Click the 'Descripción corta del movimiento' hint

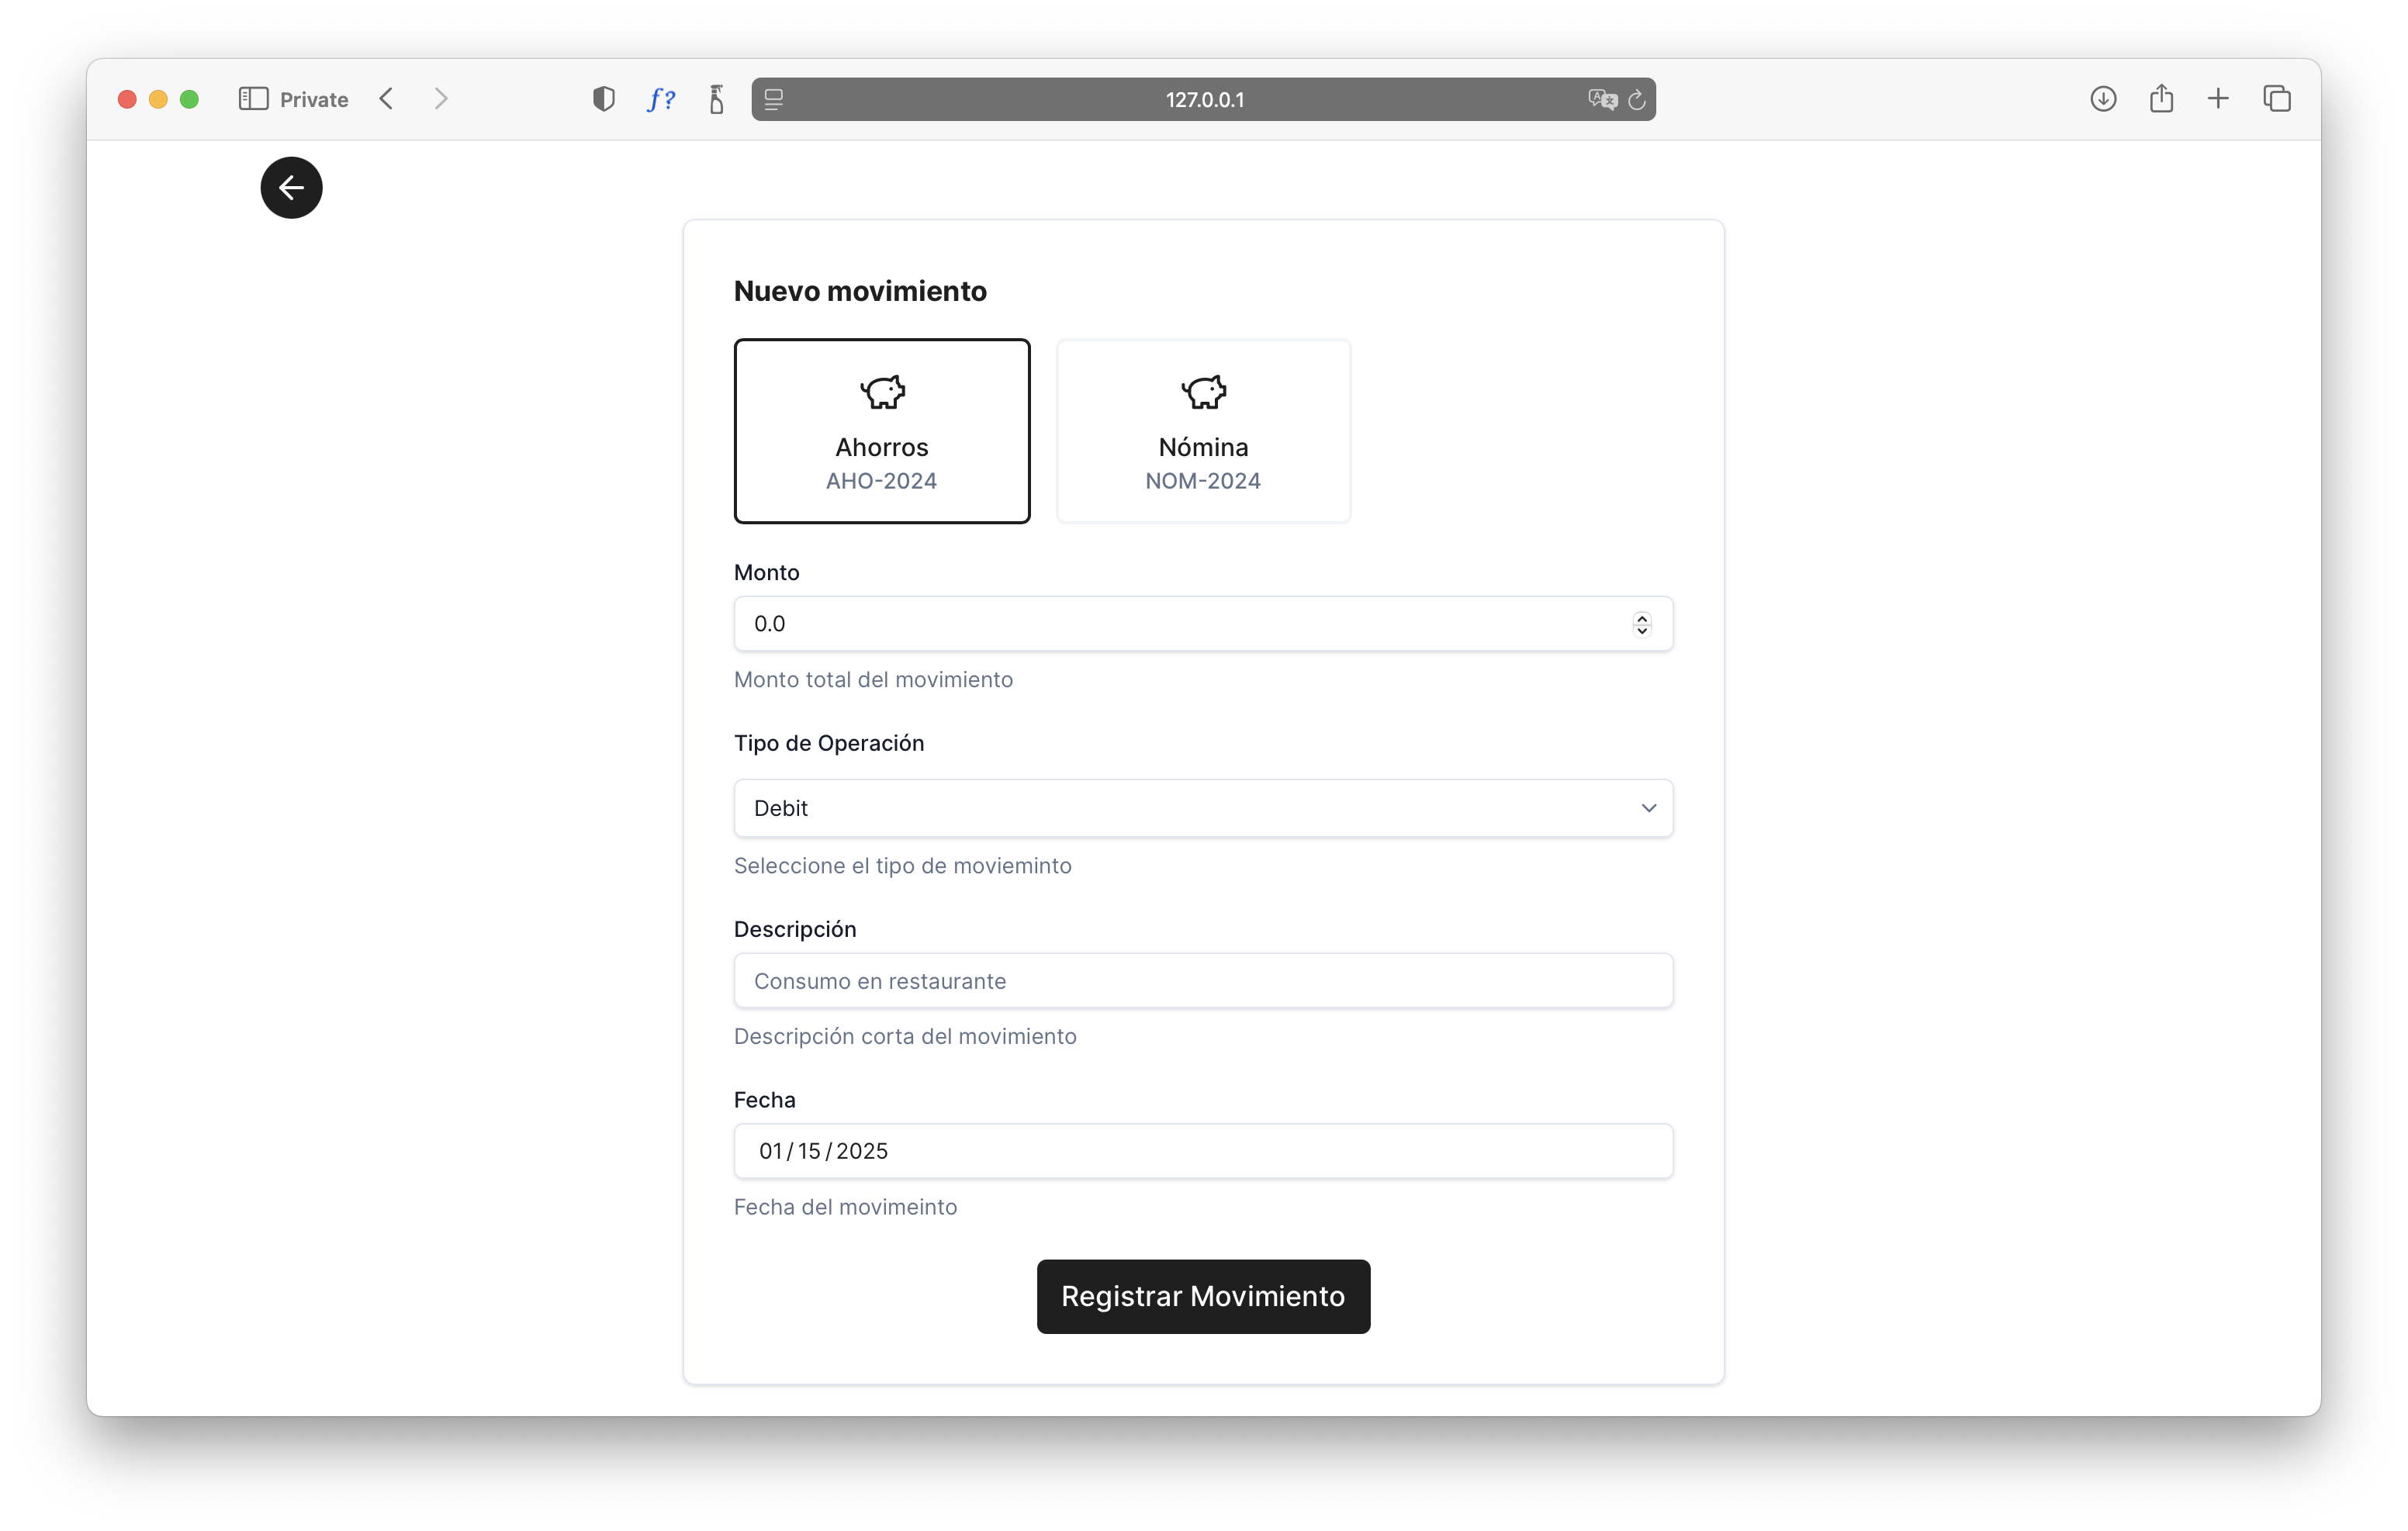(x=905, y=1036)
